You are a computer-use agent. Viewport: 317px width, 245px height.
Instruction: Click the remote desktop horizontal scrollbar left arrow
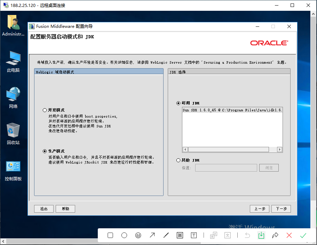click(3, 241)
